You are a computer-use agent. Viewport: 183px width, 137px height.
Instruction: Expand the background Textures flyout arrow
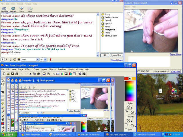[x=135, y=126]
